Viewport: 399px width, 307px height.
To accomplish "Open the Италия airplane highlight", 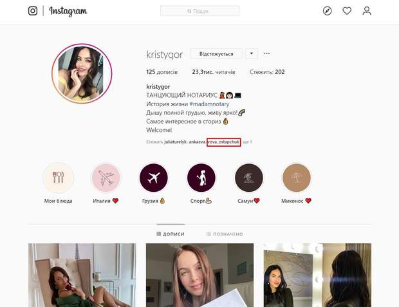I will click(106, 178).
